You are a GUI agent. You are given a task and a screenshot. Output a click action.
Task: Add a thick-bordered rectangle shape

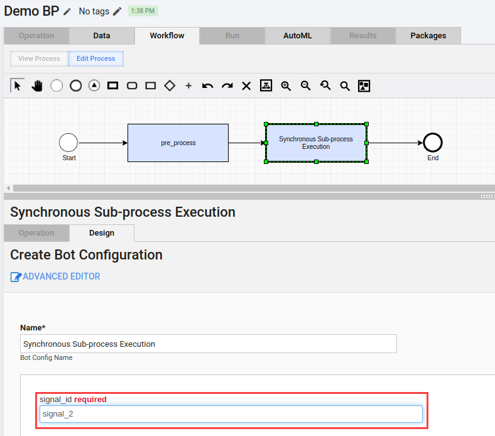(112, 85)
